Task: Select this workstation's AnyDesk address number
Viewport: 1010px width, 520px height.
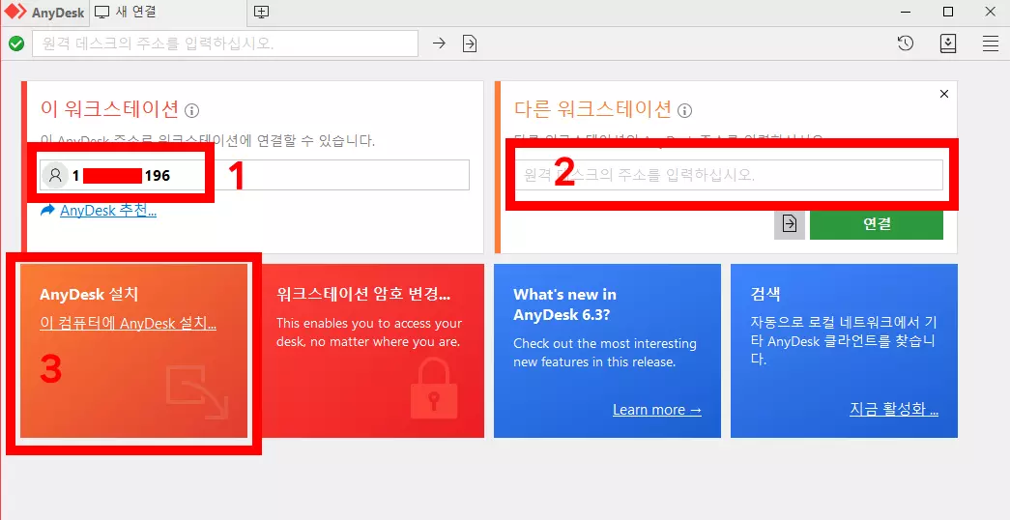Action: tap(121, 175)
